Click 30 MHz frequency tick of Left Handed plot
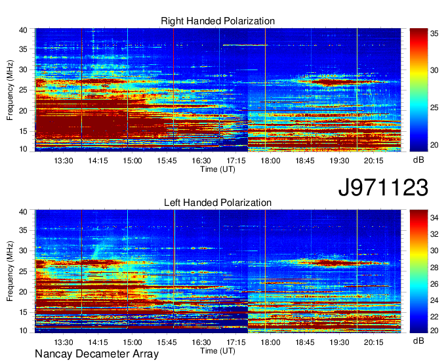Screen dimensions: 446x362 (23, 251)
